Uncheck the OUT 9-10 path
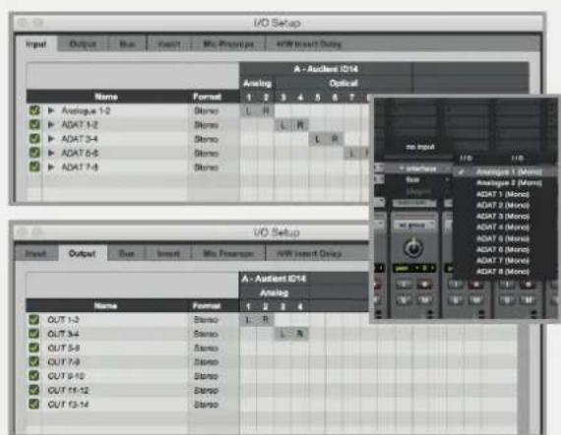This screenshot has width=561, height=435. (34, 376)
